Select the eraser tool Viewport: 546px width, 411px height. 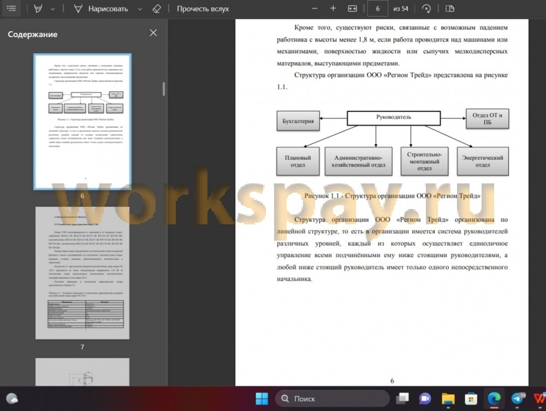pyautogui.click(x=157, y=9)
